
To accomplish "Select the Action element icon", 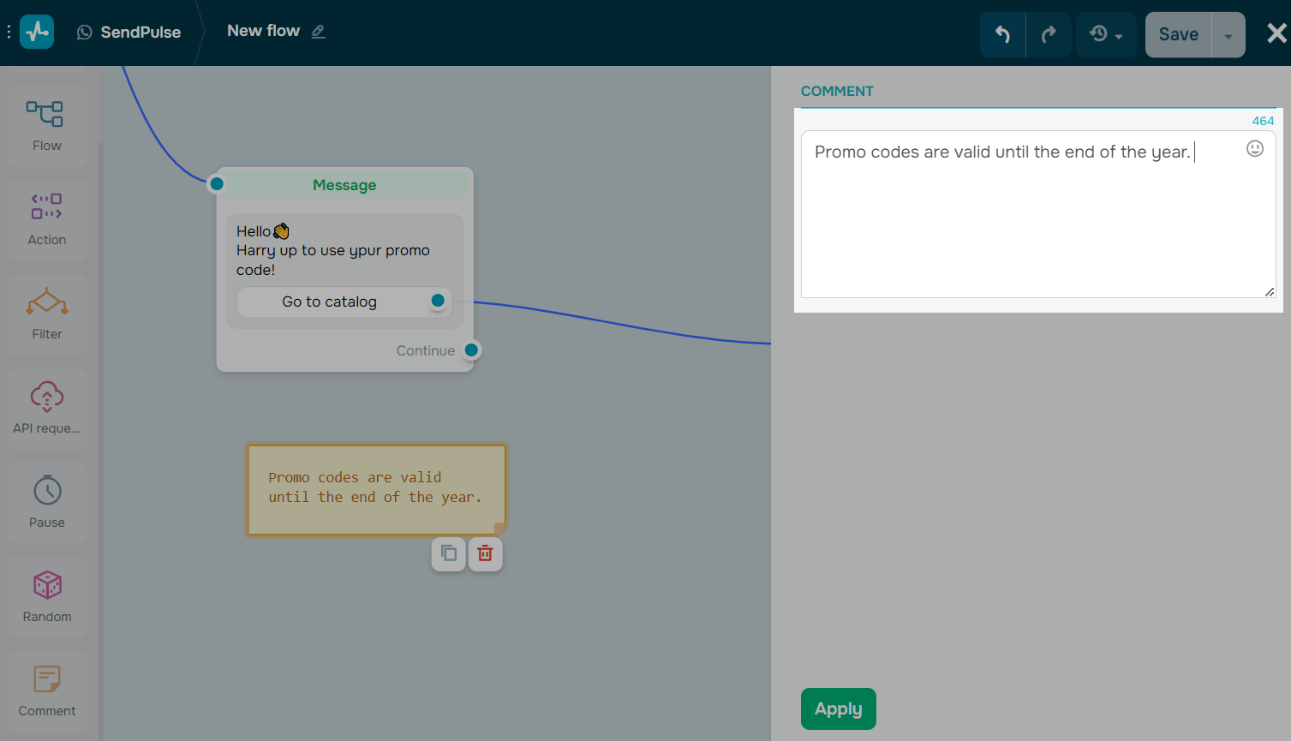I will [46, 206].
